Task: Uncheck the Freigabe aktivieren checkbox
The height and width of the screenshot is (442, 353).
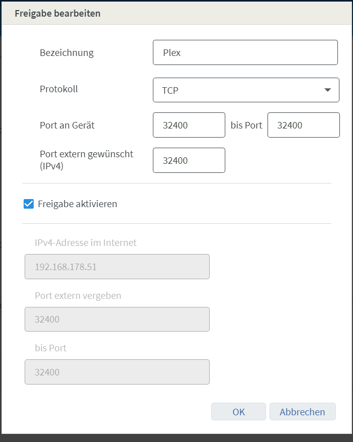Action: 29,204
